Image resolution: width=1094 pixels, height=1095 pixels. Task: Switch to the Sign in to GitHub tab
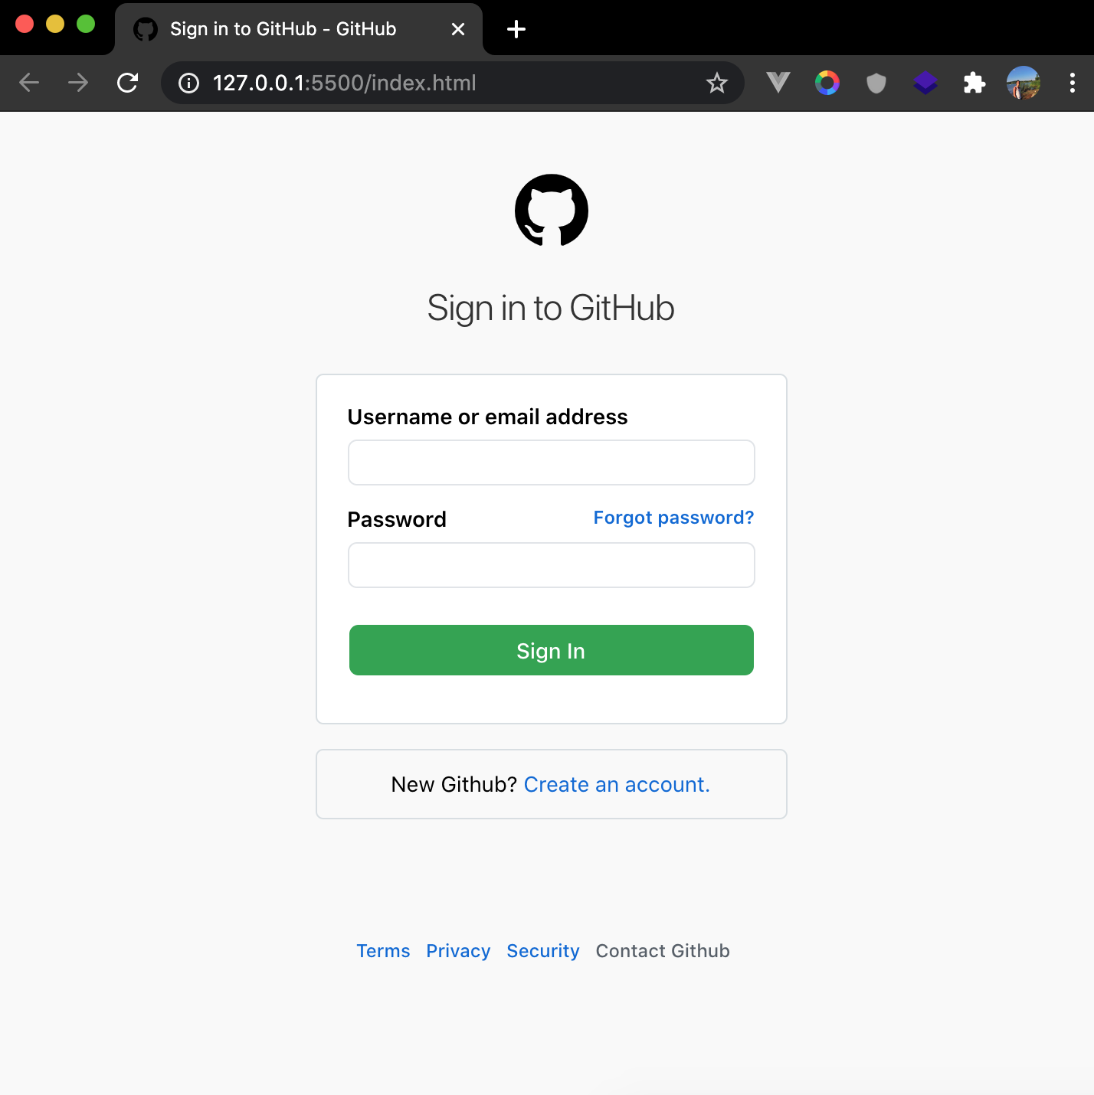[x=283, y=28]
